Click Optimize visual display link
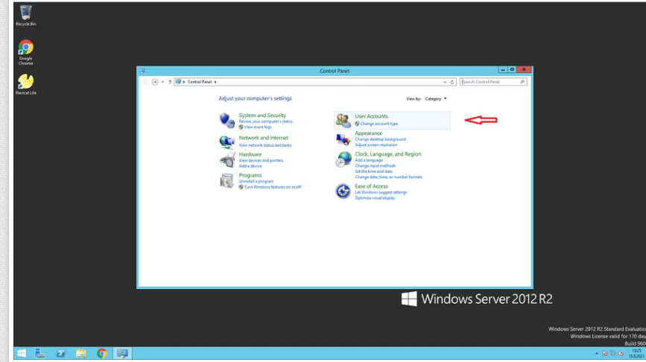 375,198
